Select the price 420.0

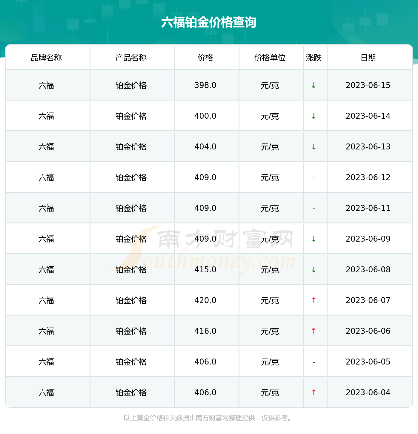[205, 300]
